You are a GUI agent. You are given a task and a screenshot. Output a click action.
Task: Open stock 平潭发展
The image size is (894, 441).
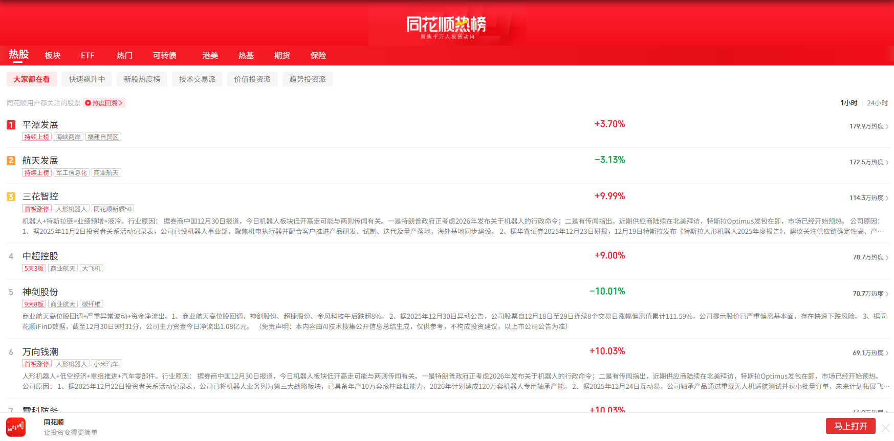coord(40,125)
